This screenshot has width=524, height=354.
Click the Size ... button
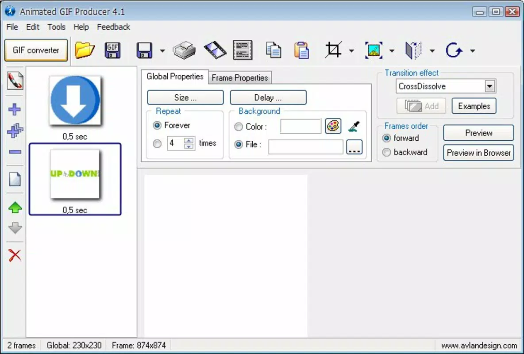185,98
